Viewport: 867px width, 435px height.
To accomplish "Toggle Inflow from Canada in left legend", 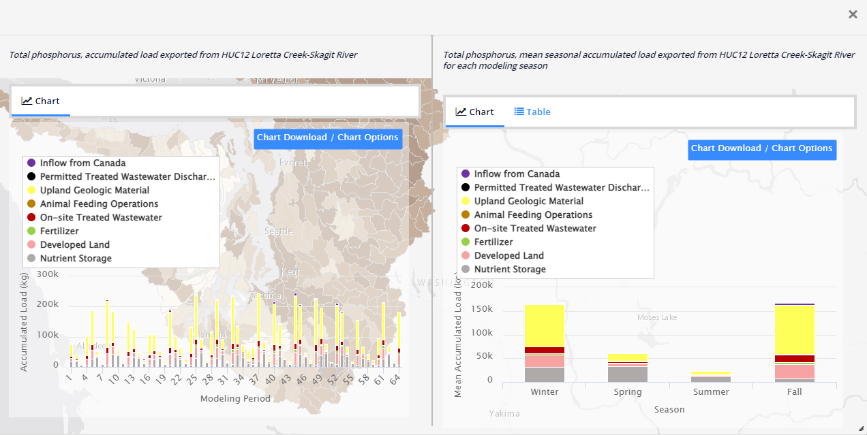I will tap(82, 163).
